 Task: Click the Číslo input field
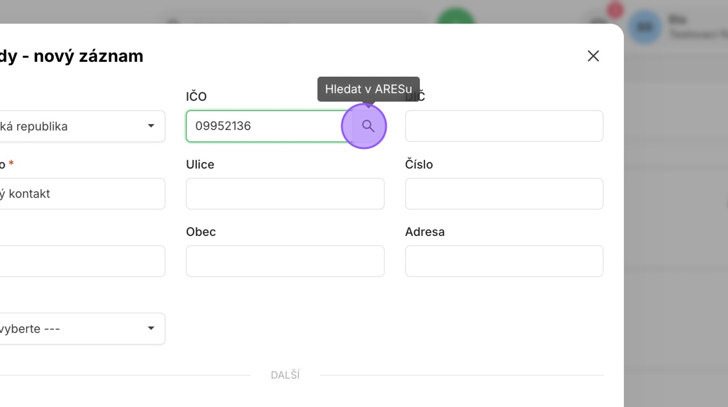(504, 194)
